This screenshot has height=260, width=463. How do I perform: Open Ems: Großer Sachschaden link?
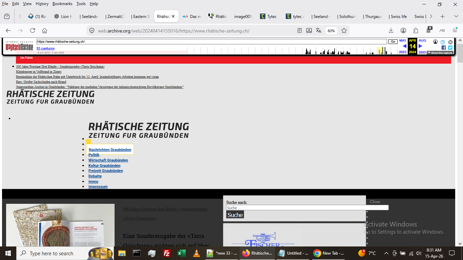pyautogui.click(x=41, y=82)
